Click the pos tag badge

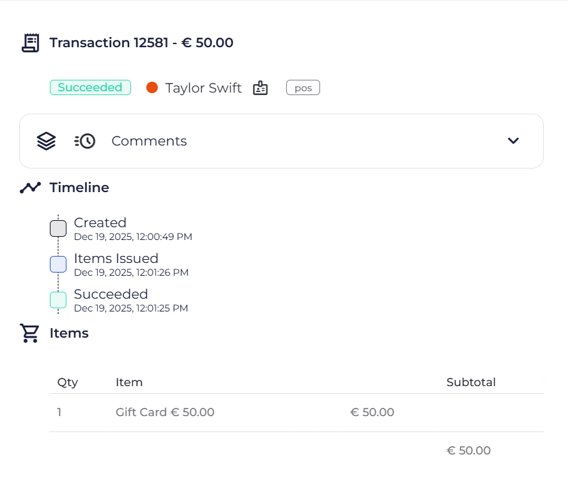[x=303, y=88]
